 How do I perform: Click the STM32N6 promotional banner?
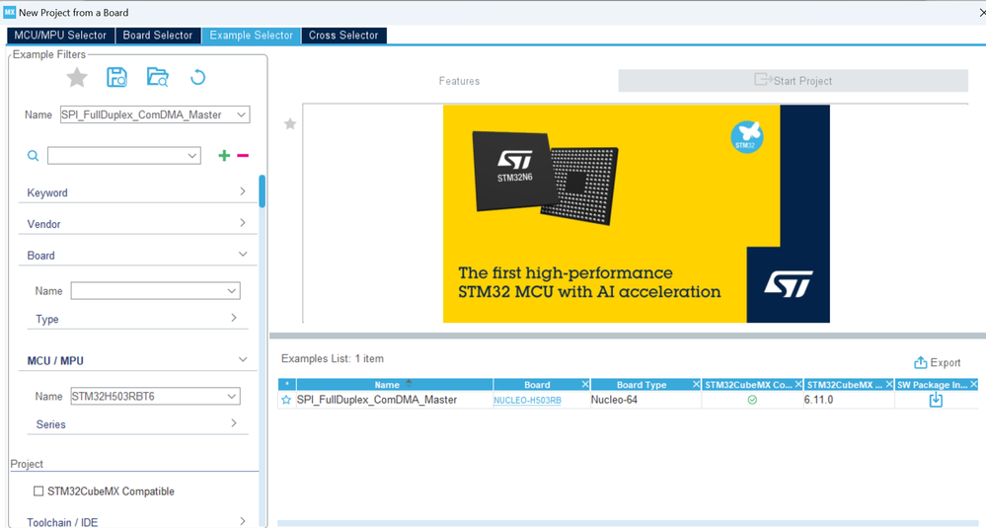click(x=637, y=214)
